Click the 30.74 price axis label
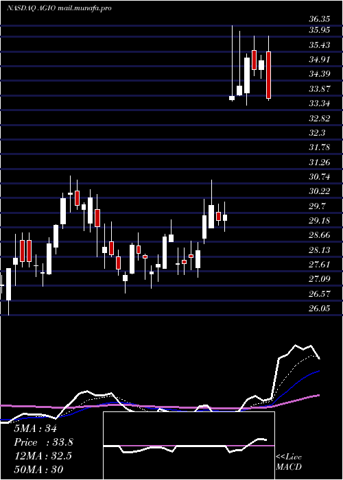This screenshot has height=480, width=343. 319,177
